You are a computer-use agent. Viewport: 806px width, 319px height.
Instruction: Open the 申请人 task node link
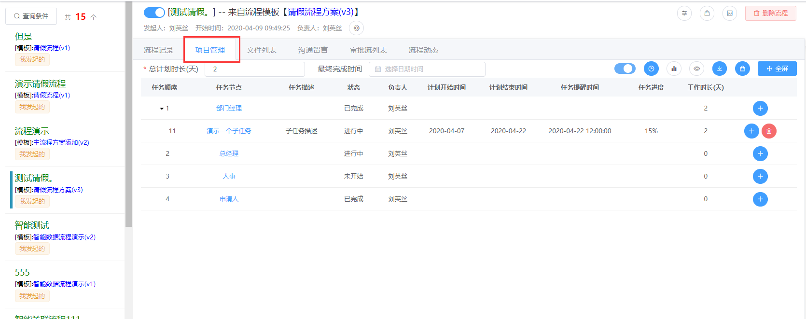pyautogui.click(x=229, y=199)
